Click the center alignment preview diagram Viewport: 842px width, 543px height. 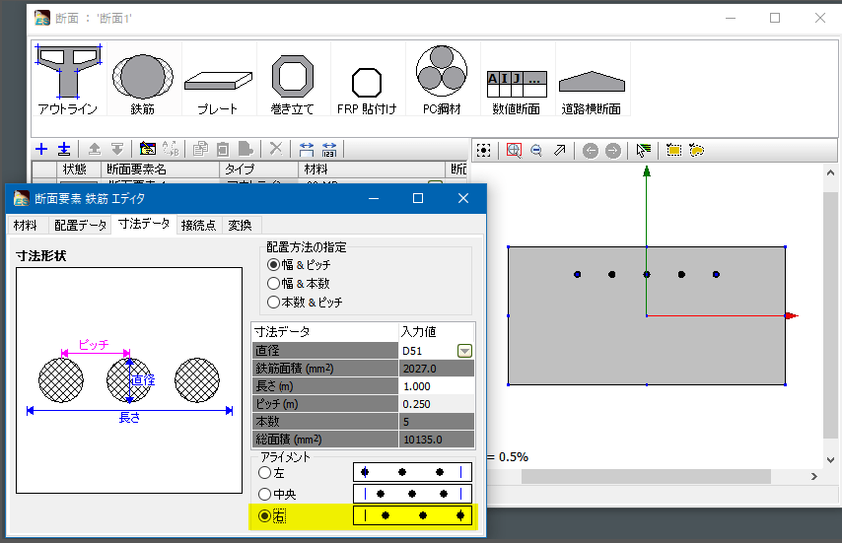coord(412,494)
